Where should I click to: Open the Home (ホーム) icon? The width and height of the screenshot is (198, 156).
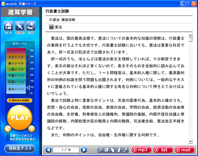[8, 26]
